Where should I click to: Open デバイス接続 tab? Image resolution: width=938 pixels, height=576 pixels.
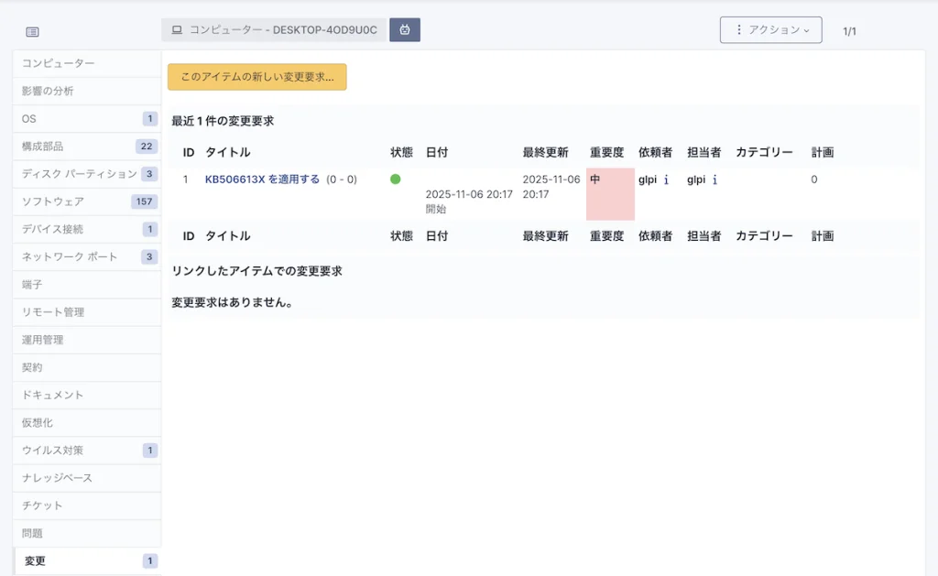(87, 229)
